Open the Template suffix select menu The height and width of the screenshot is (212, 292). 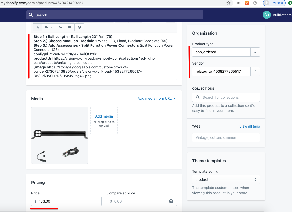tap(226, 179)
